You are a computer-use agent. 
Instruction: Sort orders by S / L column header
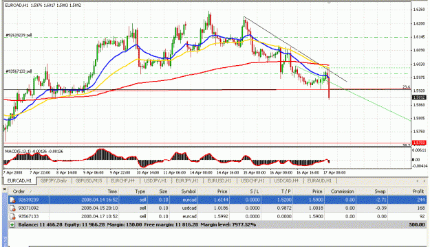point(254,191)
